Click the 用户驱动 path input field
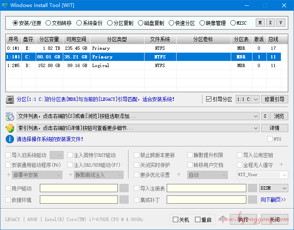This screenshot has height=230, width=294. point(79,188)
